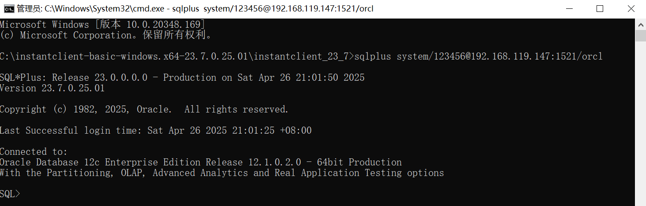Click the SQL*Plus Release 23.0.0.0.0 line
Screen dimensions: 646x206
click(x=182, y=78)
